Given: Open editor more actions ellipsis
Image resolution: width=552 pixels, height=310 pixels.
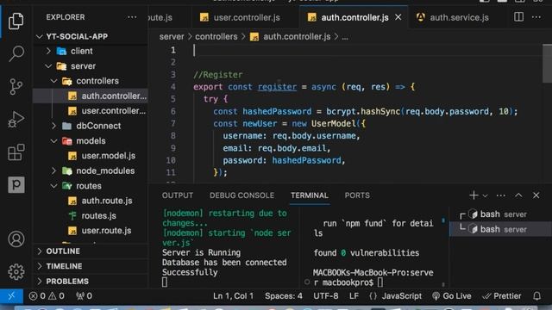Looking at the screenshot, I should click(x=536, y=17).
